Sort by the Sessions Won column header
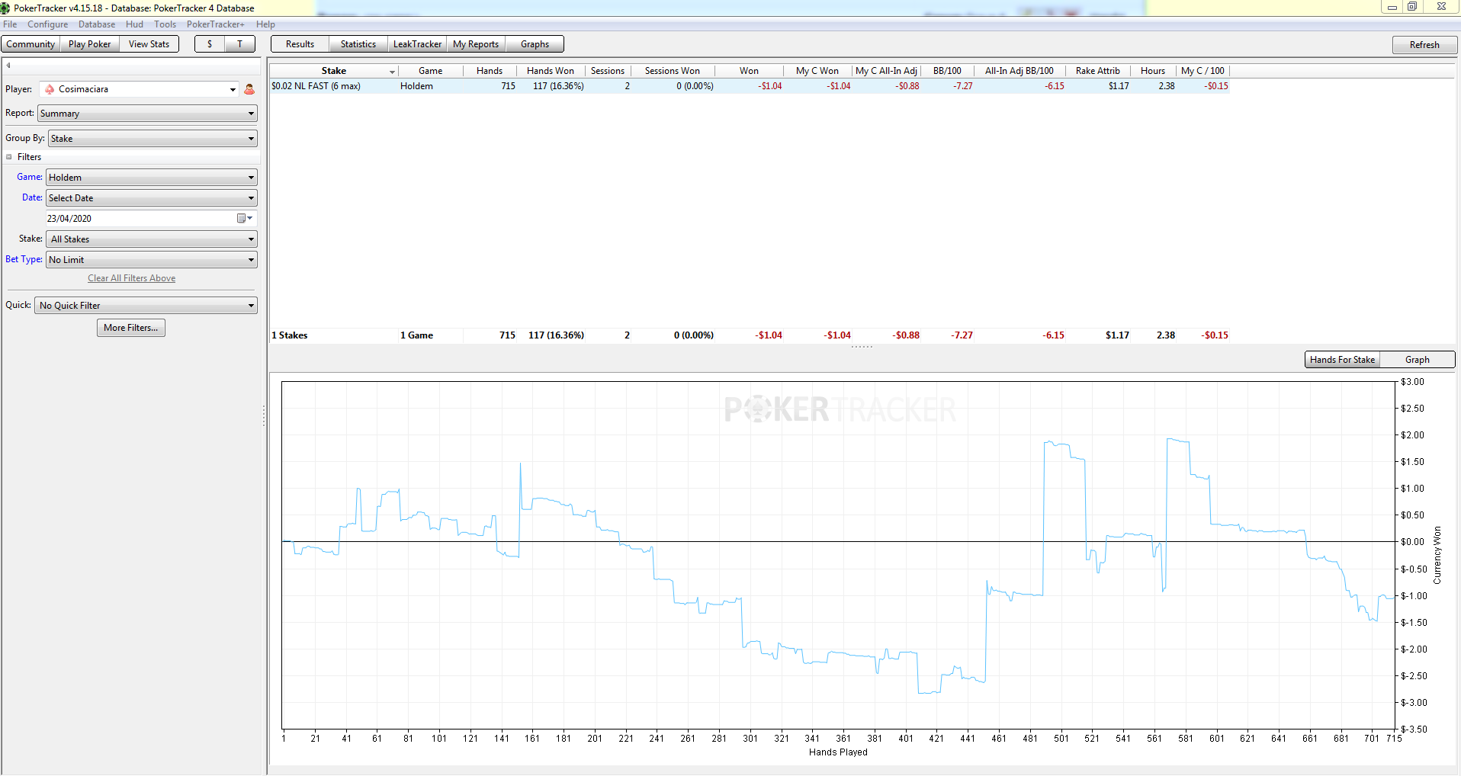This screenshot has height=776, width=1461. (673, 71)
